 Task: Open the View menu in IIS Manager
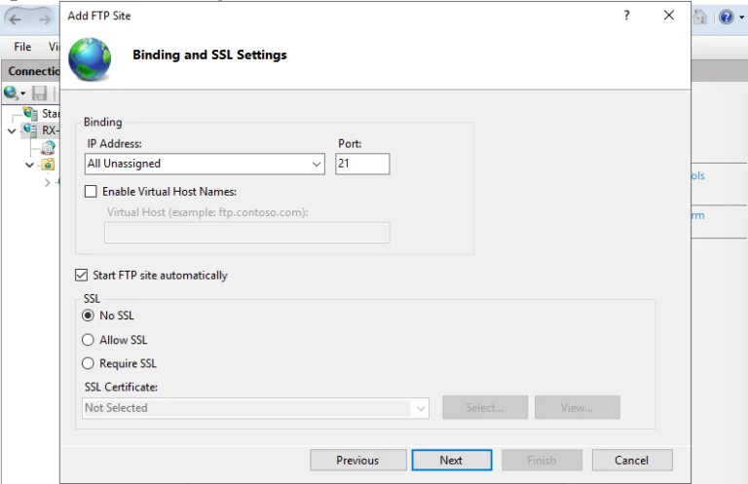pyautogui.click(x=54, y=47)
